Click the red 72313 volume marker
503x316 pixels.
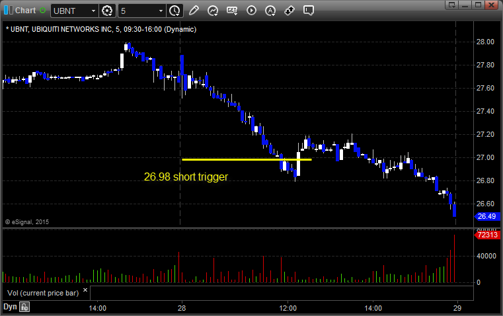487,235
